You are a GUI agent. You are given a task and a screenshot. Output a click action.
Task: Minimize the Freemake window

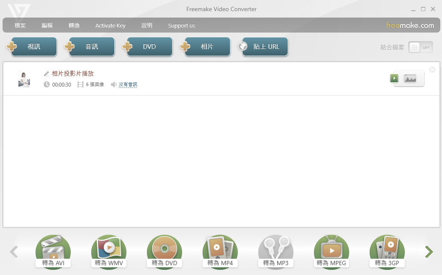pos(413,9)
